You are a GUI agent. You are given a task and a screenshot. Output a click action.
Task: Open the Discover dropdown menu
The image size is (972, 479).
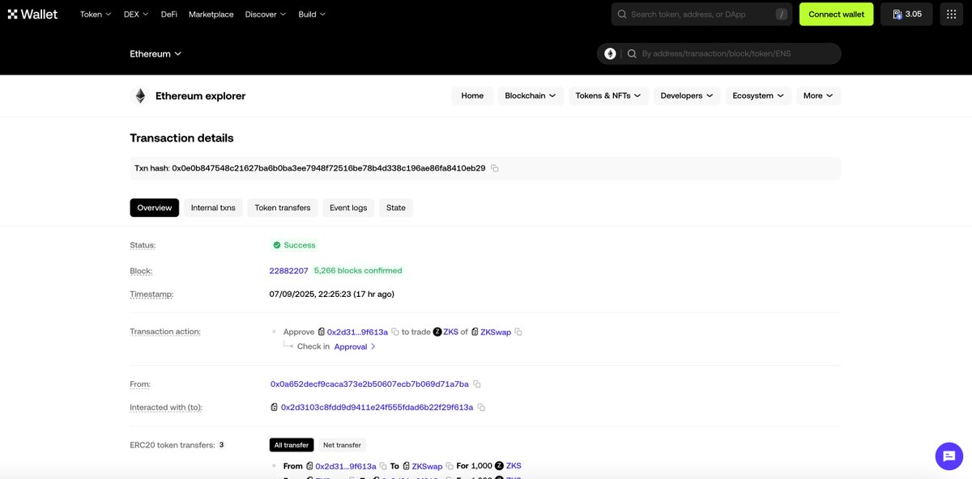266,14
